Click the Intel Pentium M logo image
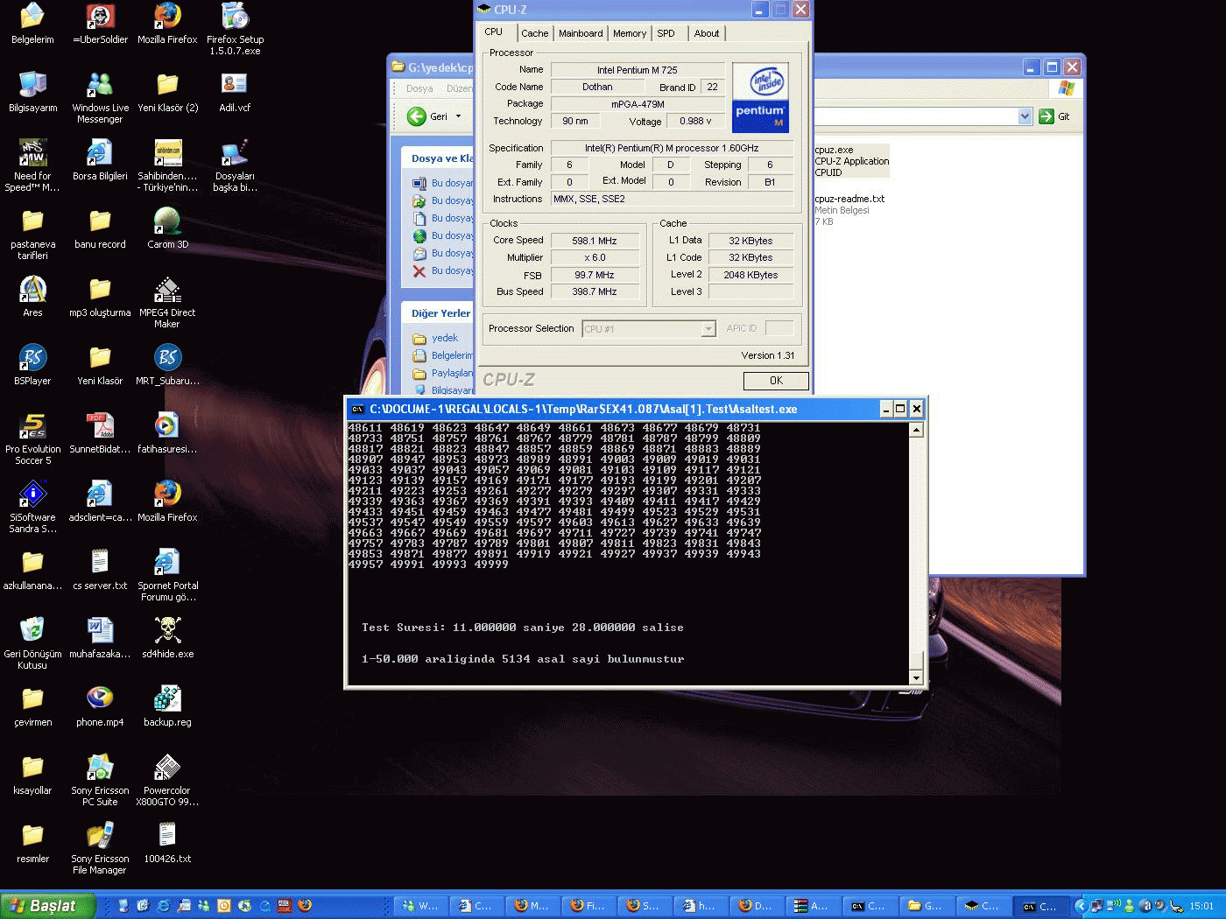Screen dimensions: 1226x919 760,97
